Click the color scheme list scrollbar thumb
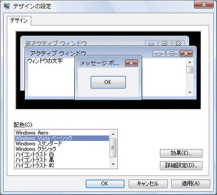The height and width of the screenshot is (195, 217). (113, 148)
